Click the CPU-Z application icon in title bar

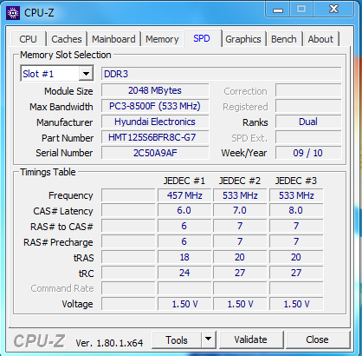pyautogui.click(x=13, y=13)
